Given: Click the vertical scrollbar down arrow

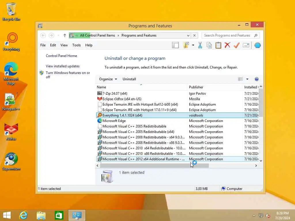Looking at the screenshot, I should tap(261, 161).
